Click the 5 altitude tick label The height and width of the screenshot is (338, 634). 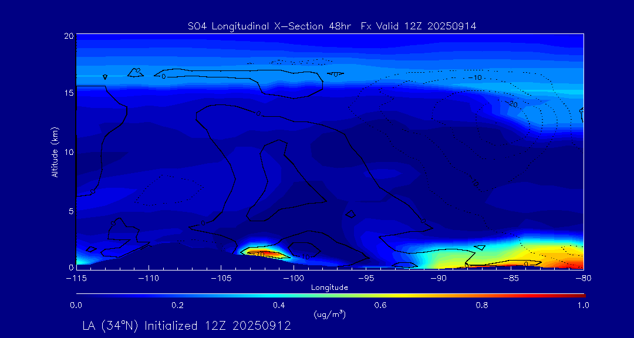(69, 210)
